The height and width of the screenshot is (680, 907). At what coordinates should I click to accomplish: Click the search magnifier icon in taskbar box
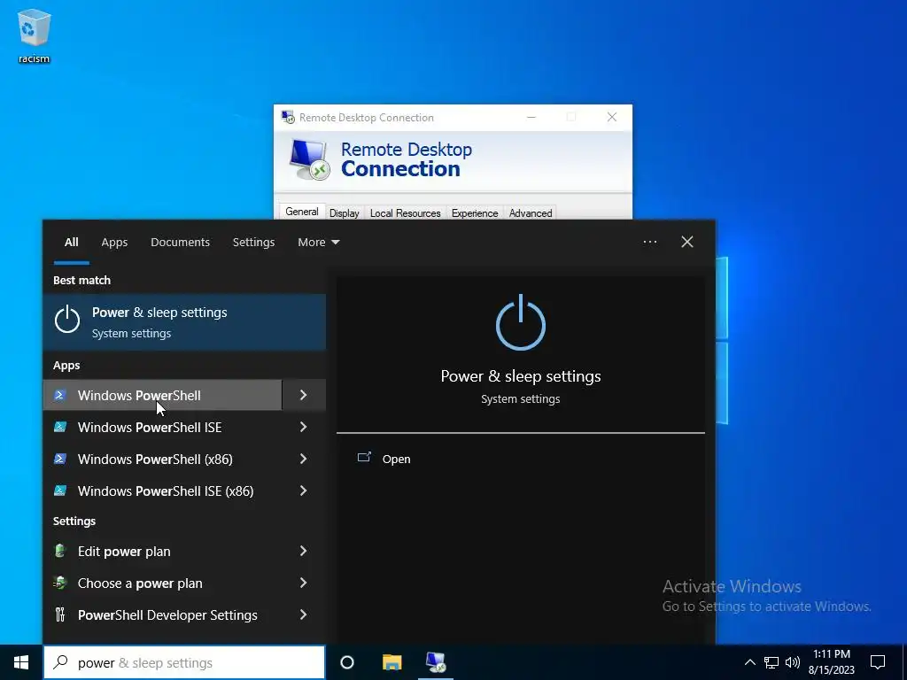coord(60,662)
